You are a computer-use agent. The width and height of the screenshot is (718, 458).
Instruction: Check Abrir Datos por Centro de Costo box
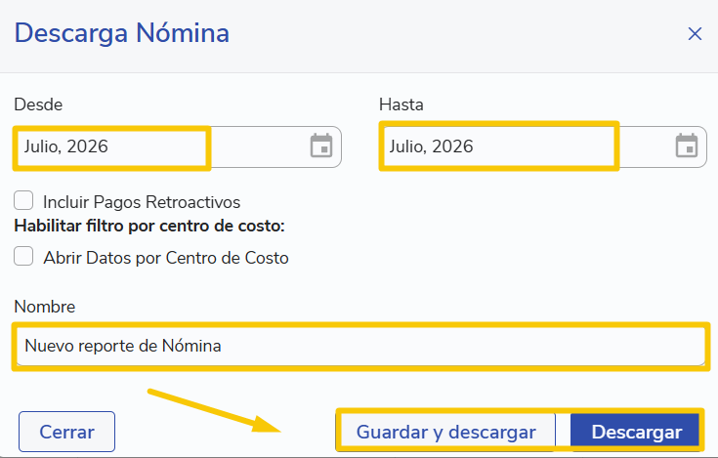pyautogui.click(x=23, y=256)
